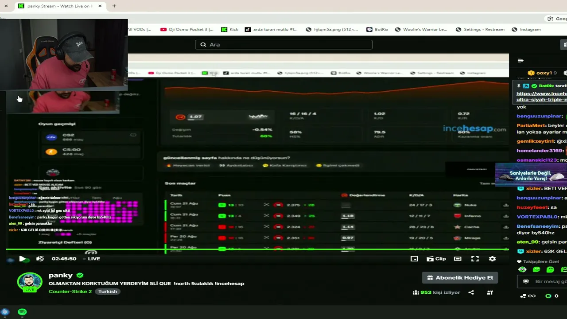Open panky's channel avatar

pyautogui.click(x=30, y=282)
